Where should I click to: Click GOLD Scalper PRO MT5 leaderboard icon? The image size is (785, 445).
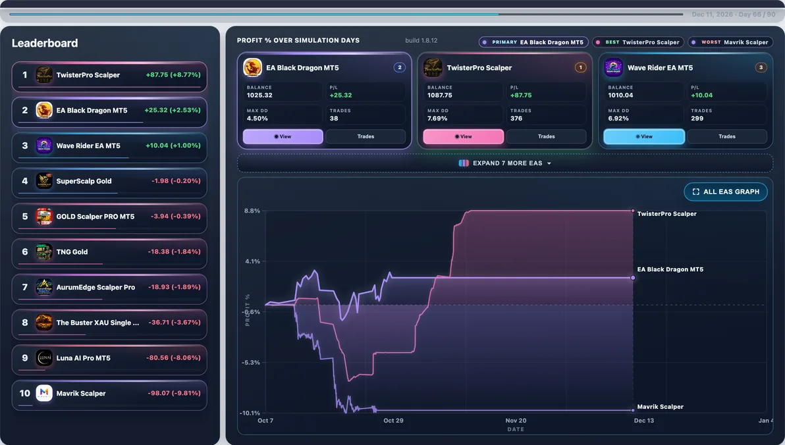[44, 216]
